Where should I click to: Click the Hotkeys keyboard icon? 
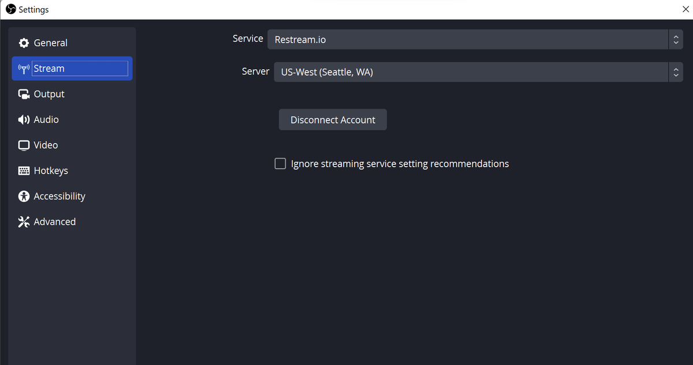[24, 171]
